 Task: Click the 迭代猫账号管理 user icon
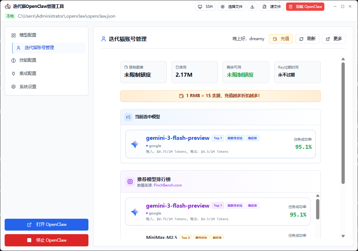(103, 39)
